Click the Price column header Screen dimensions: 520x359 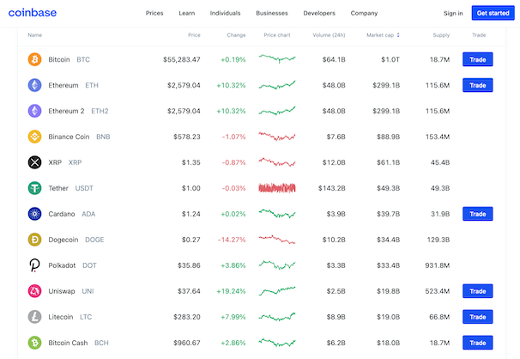pos(194,35)
